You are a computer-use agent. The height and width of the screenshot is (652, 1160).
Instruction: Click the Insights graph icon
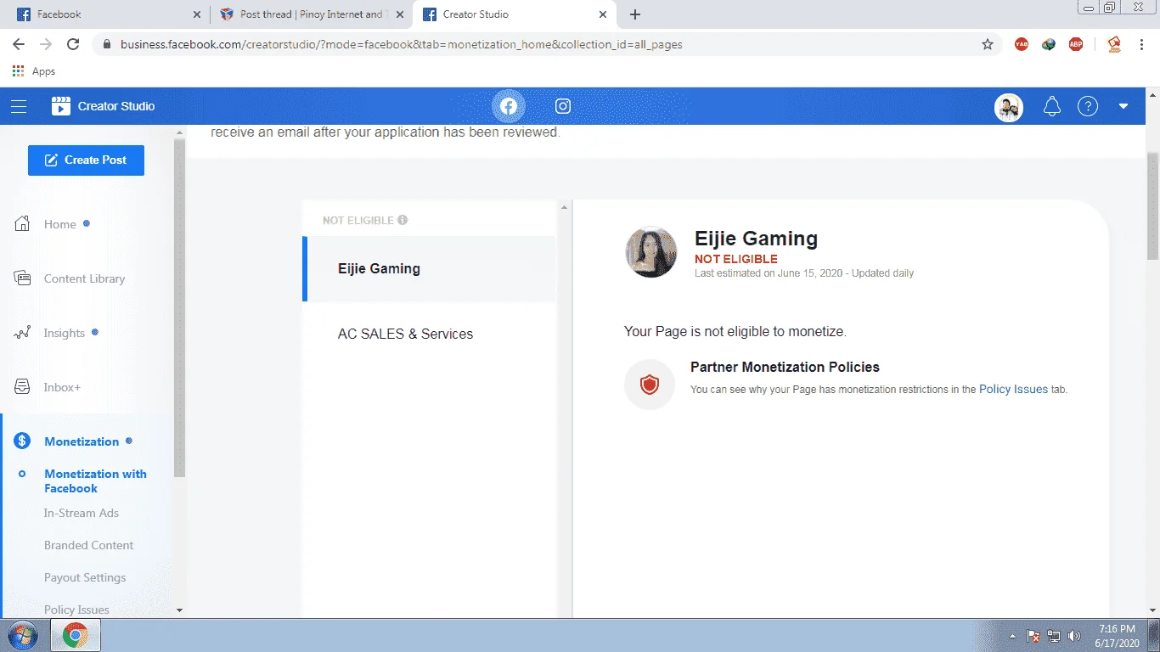[x=23, y=333]
